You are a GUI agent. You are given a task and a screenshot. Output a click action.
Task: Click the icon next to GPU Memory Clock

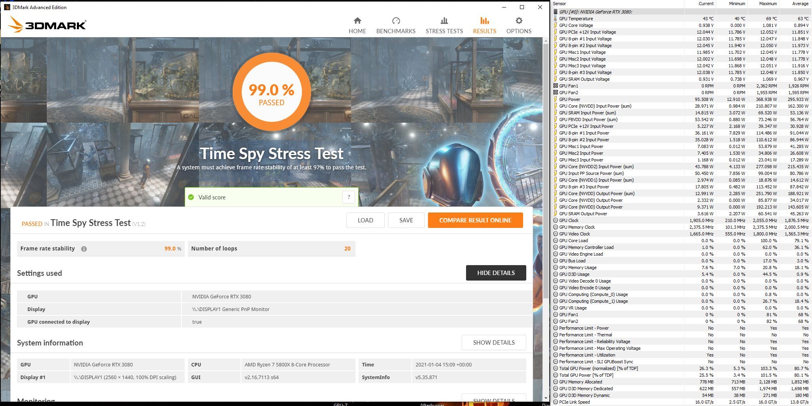click(556, 227)
